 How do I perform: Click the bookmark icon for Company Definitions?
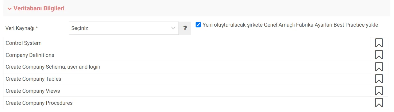tap(379, 55)
